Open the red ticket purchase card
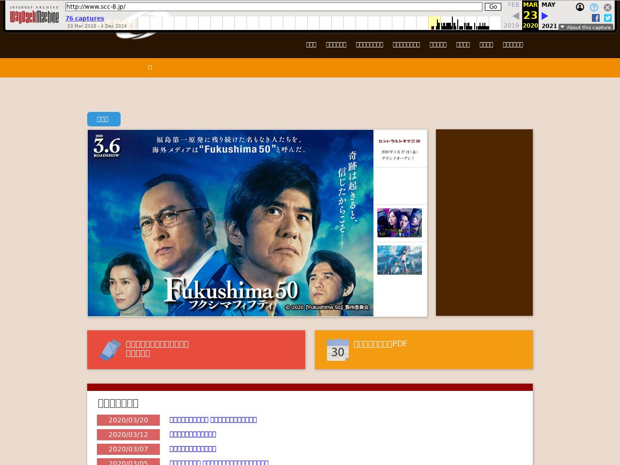Viewport: 620px width, 465px height. pos(196,350)
